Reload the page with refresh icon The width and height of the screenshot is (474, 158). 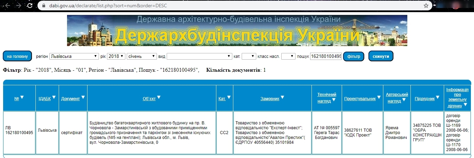(x=30, y=6)
